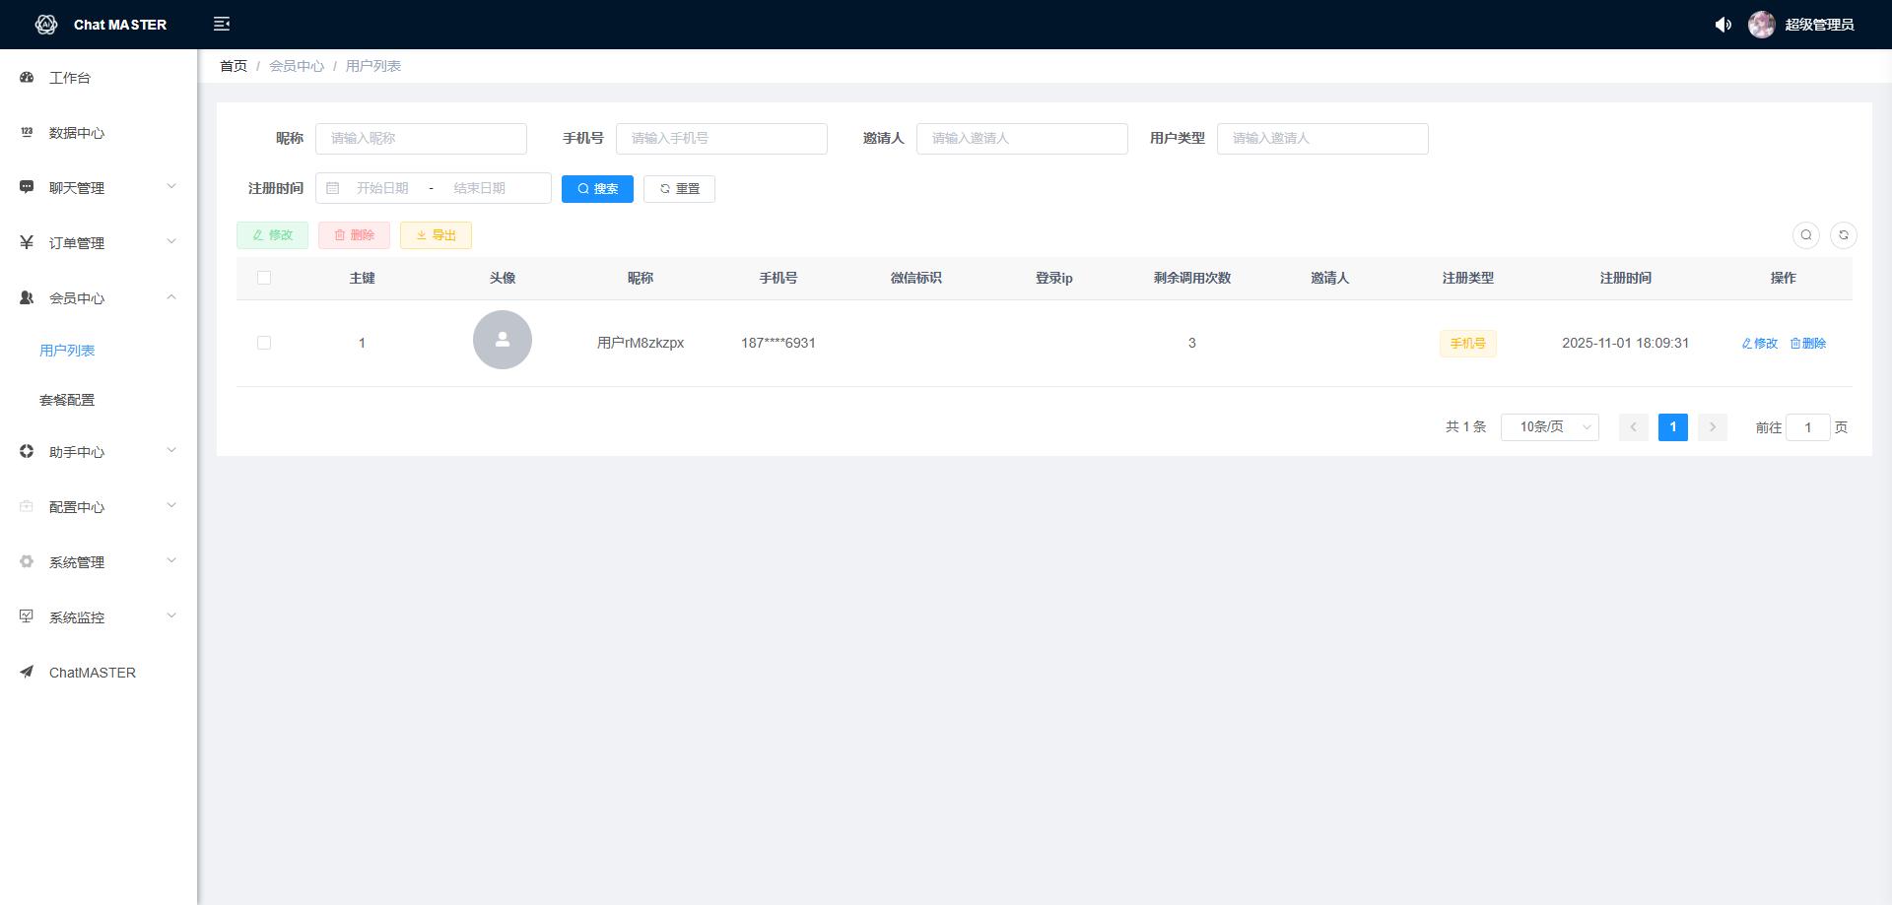The height and width of the screenshot is (905, 1892).
Task: Click the phone number 187****6931 cell
Action: click(x=778, y=343)
